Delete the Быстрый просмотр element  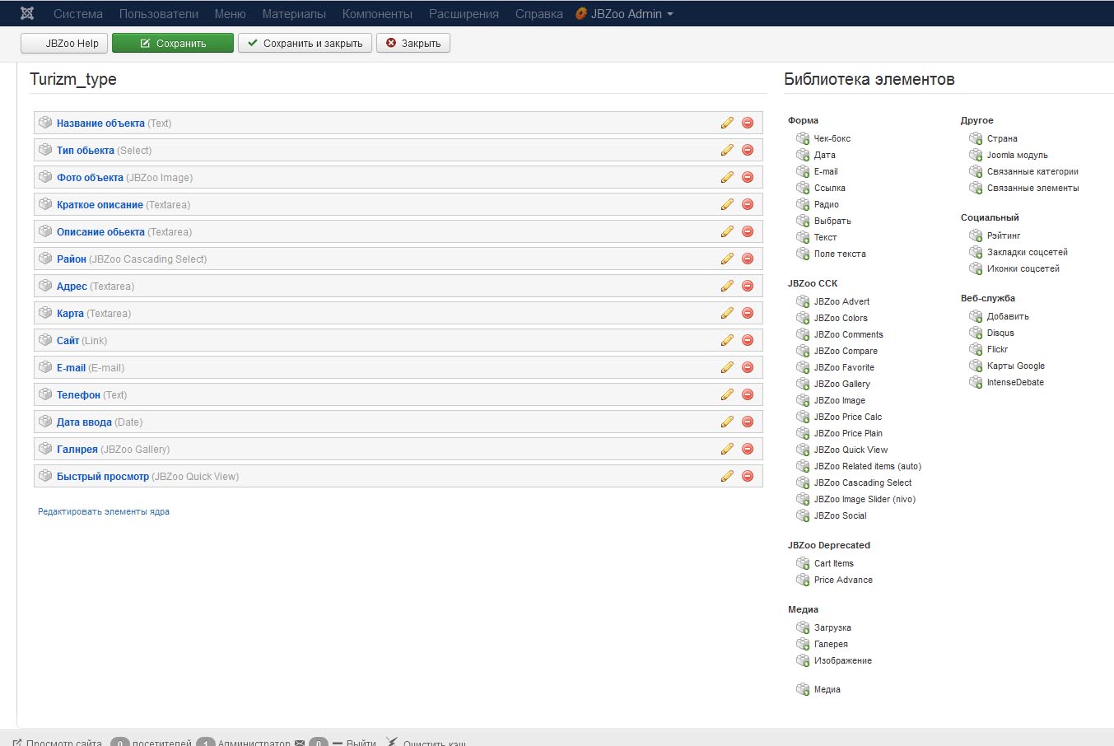point(748,476)
